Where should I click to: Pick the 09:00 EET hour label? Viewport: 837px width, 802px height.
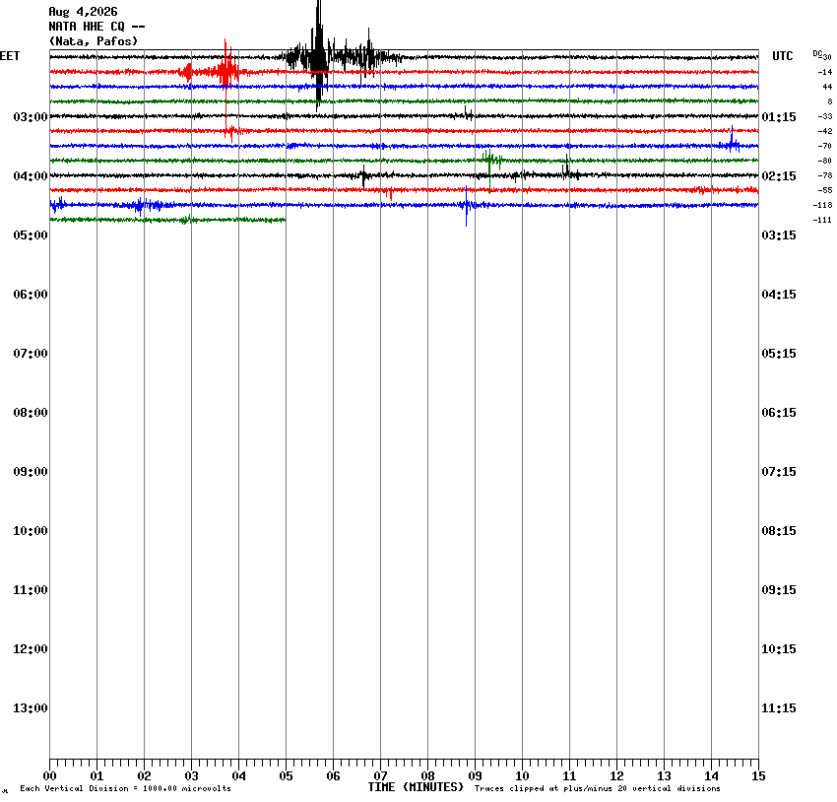click(x=31, y=472)
